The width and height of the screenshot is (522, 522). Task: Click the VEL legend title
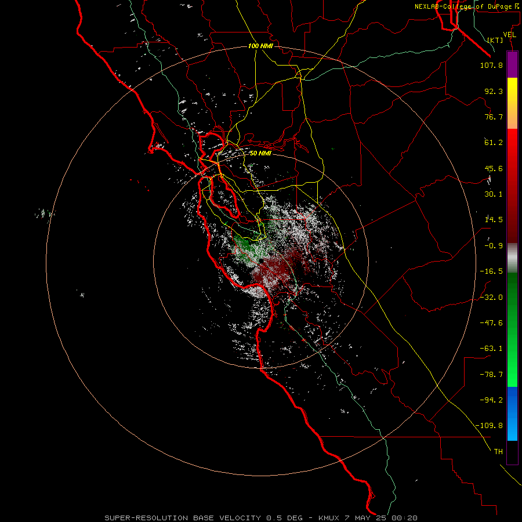click(510, 35)
